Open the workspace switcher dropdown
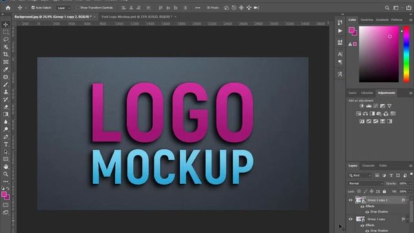Viewport: 414px width, 233px height. coord(397,8)
